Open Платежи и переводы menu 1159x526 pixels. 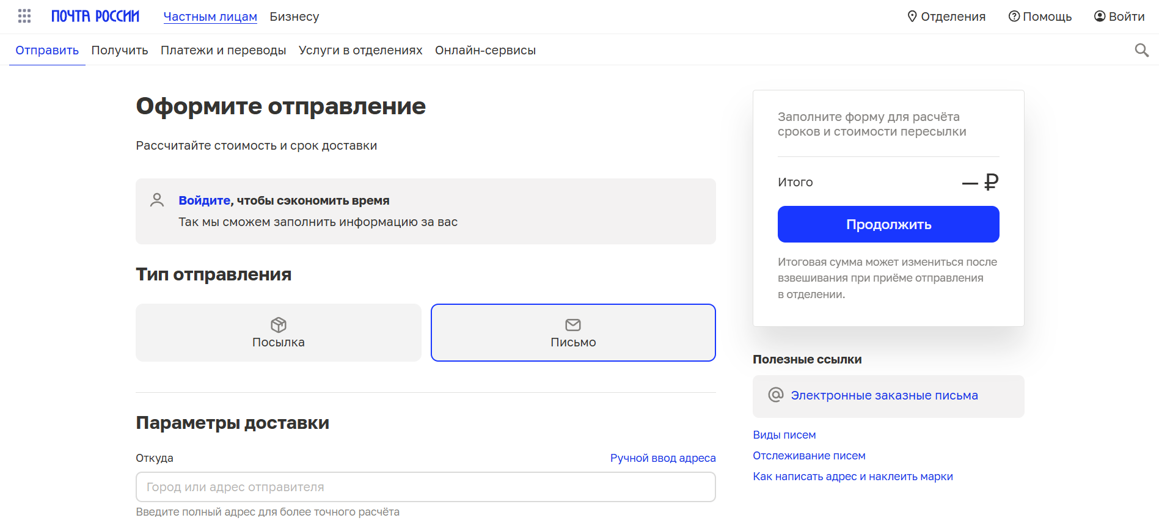(x=224, y=50)
